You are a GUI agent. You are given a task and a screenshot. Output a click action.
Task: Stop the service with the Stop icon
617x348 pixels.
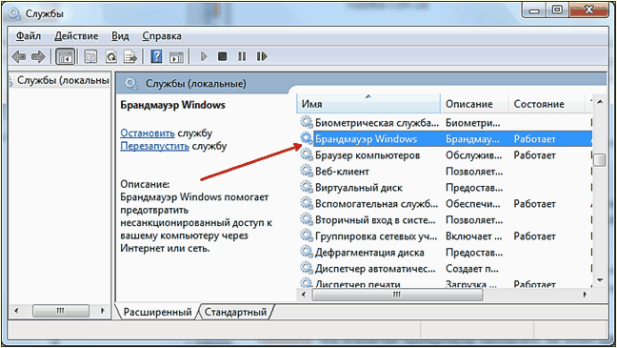point(222,57)
